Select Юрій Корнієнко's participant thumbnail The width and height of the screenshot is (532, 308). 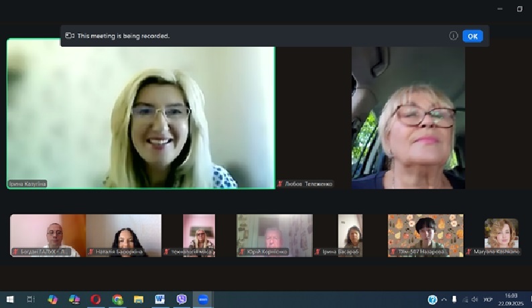(275, 234)
